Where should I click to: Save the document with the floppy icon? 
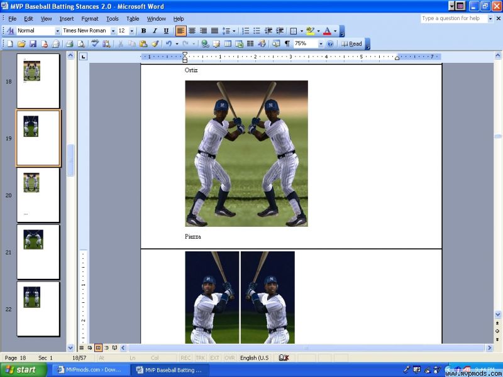tap(33, 43)
